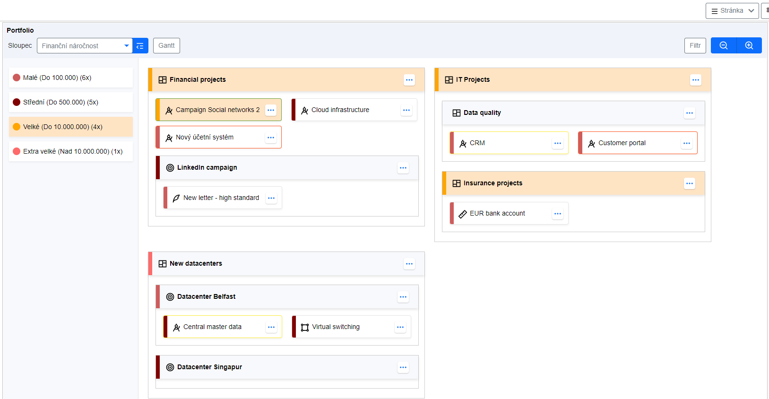Zoom in the portfolio view

point(749,45)
